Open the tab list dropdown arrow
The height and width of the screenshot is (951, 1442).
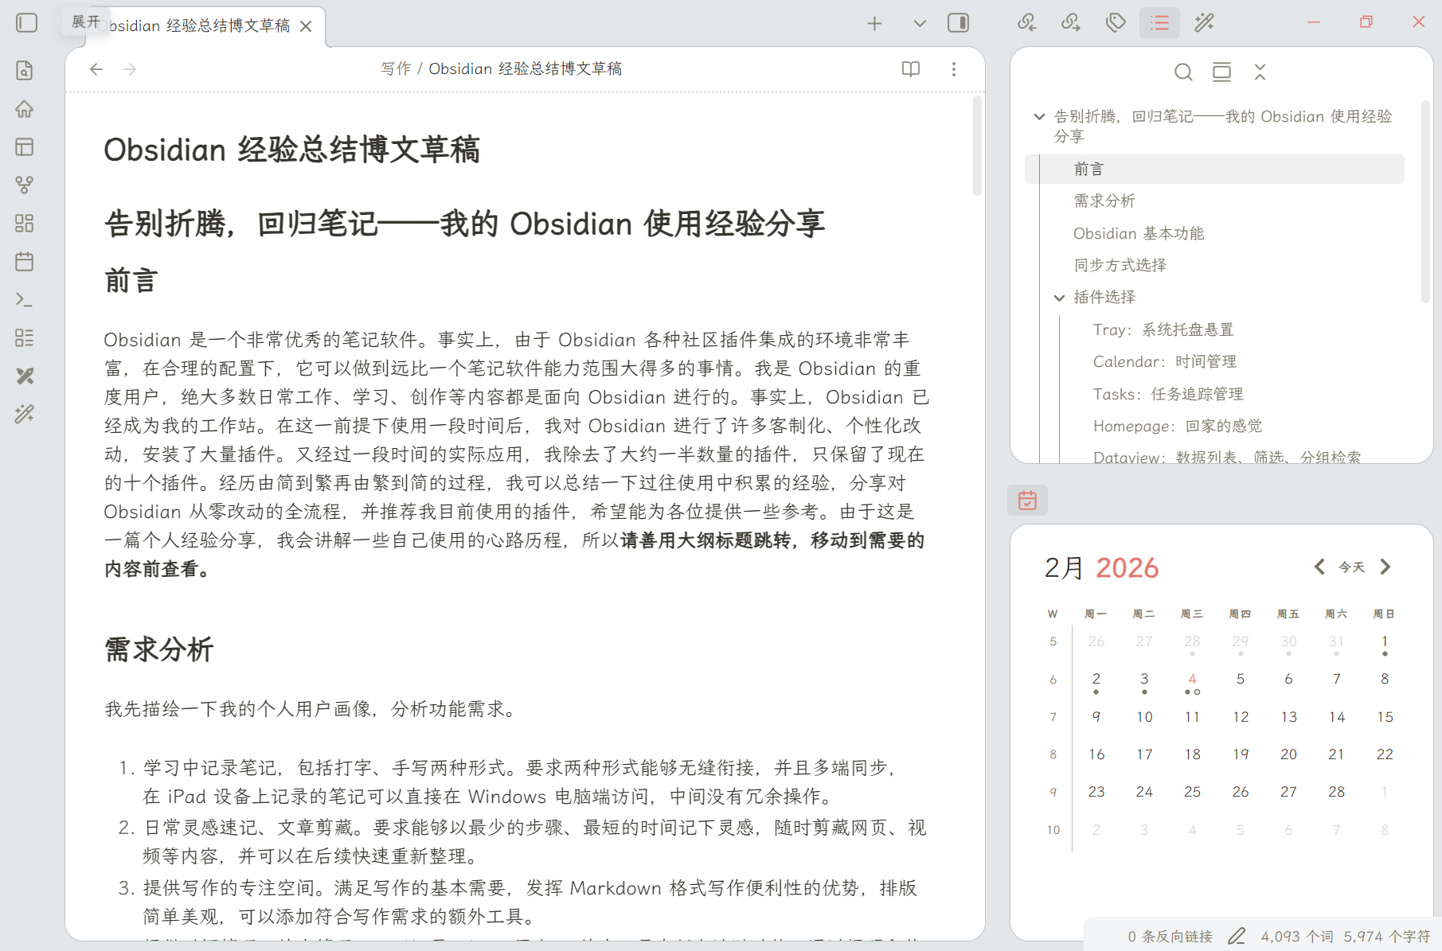[x=920, y=23]
